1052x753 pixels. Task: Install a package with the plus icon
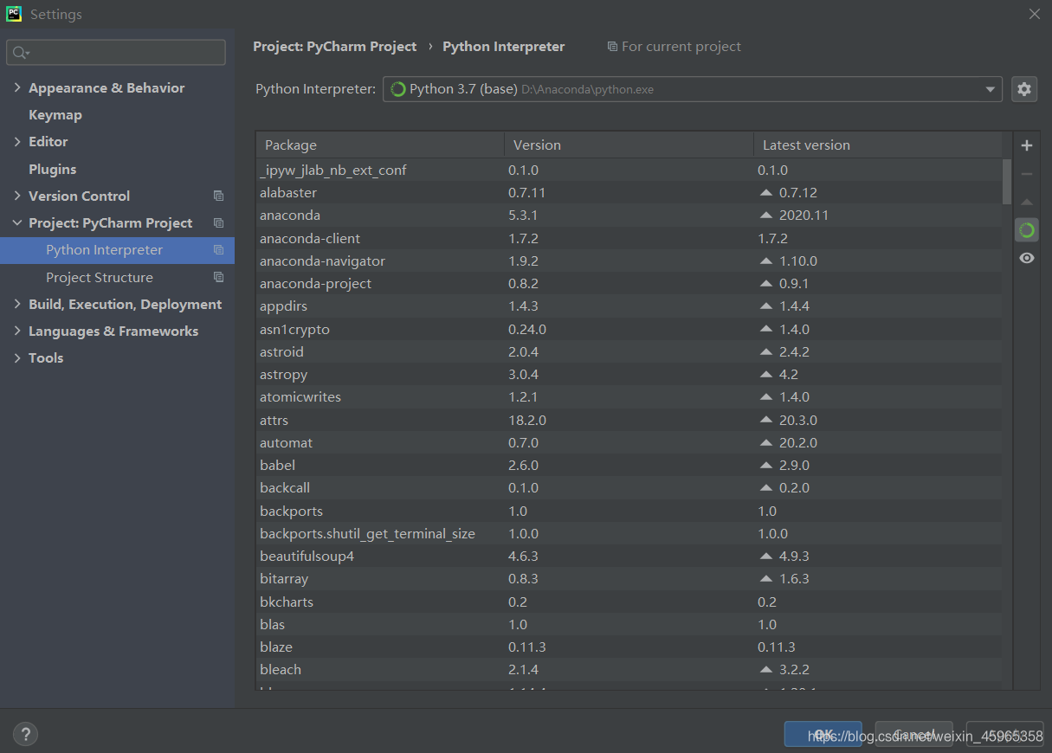coord(1027,145)
